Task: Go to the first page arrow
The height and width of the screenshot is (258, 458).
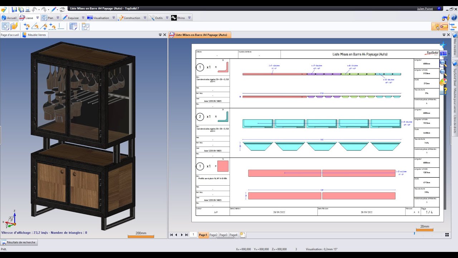Action: (x=171, y=235)
